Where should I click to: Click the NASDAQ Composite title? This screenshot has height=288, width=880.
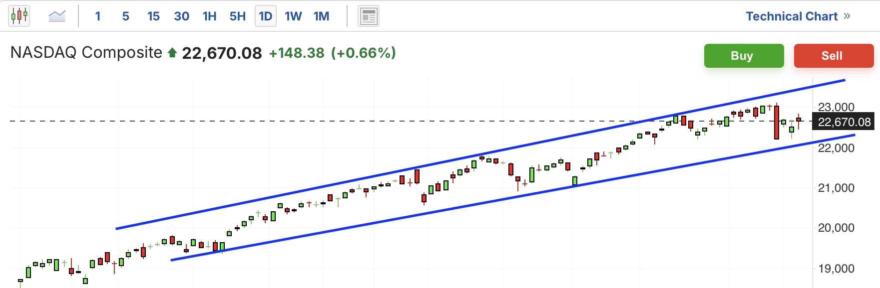tap(86, 52)
